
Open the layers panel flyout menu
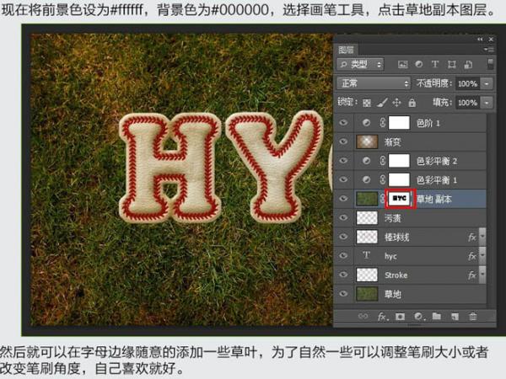[x=489, y=49]
